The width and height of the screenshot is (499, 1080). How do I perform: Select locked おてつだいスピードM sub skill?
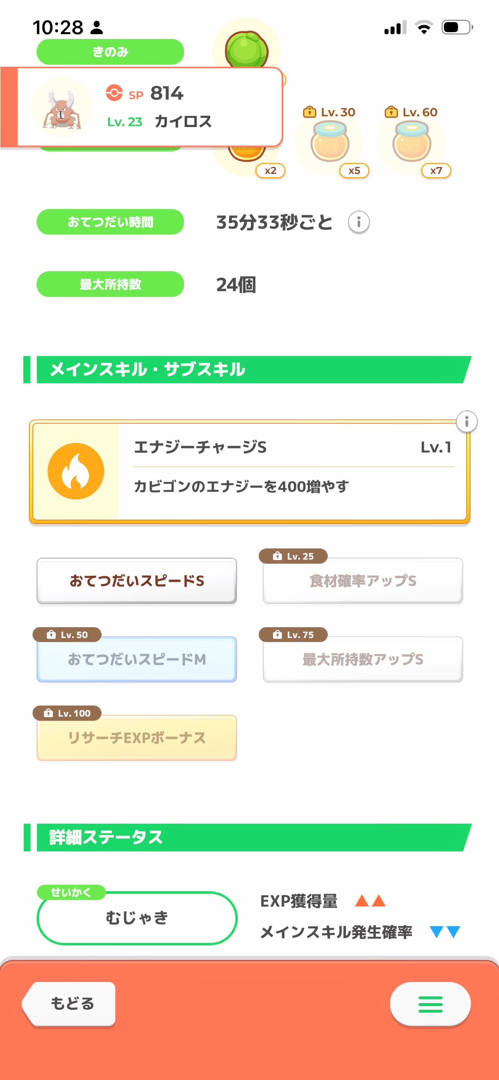[x=137, y=659]
